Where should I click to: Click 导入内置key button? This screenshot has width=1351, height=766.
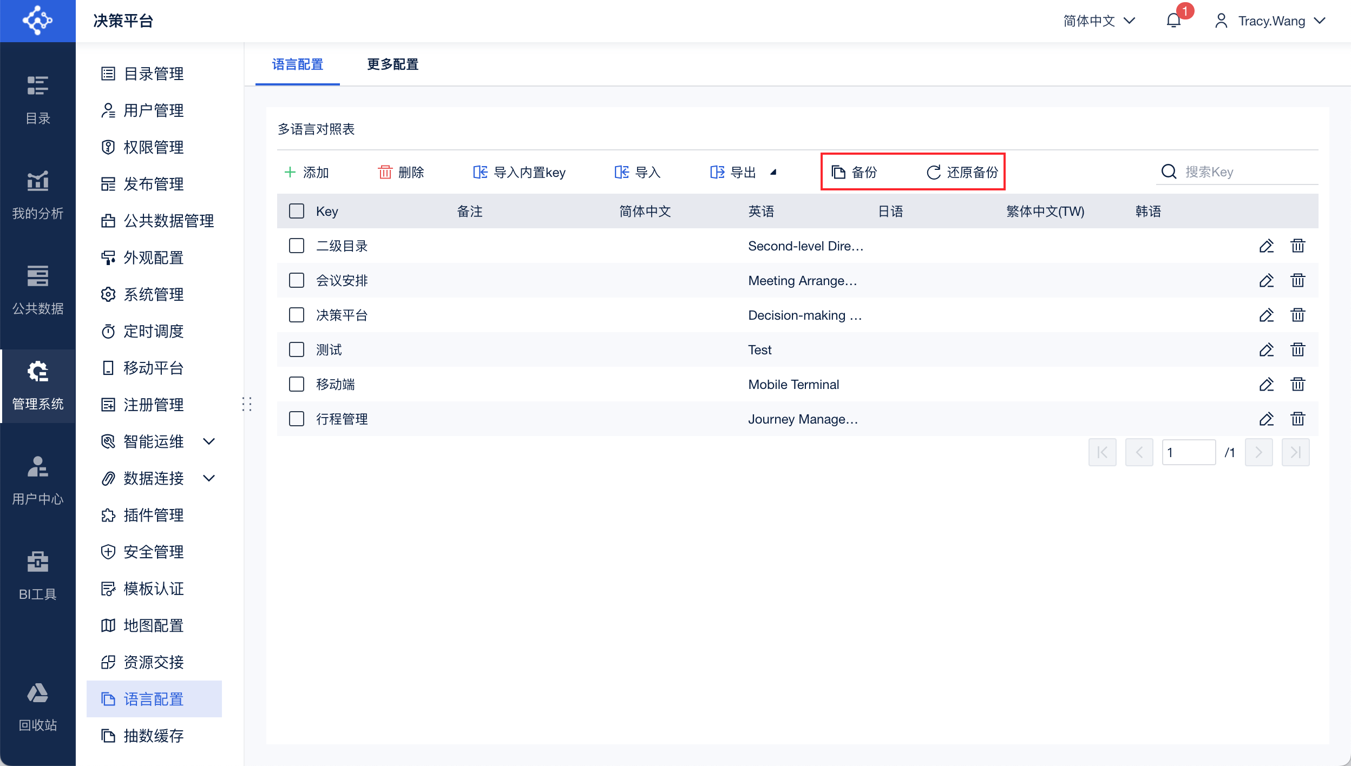pos(519,172)
